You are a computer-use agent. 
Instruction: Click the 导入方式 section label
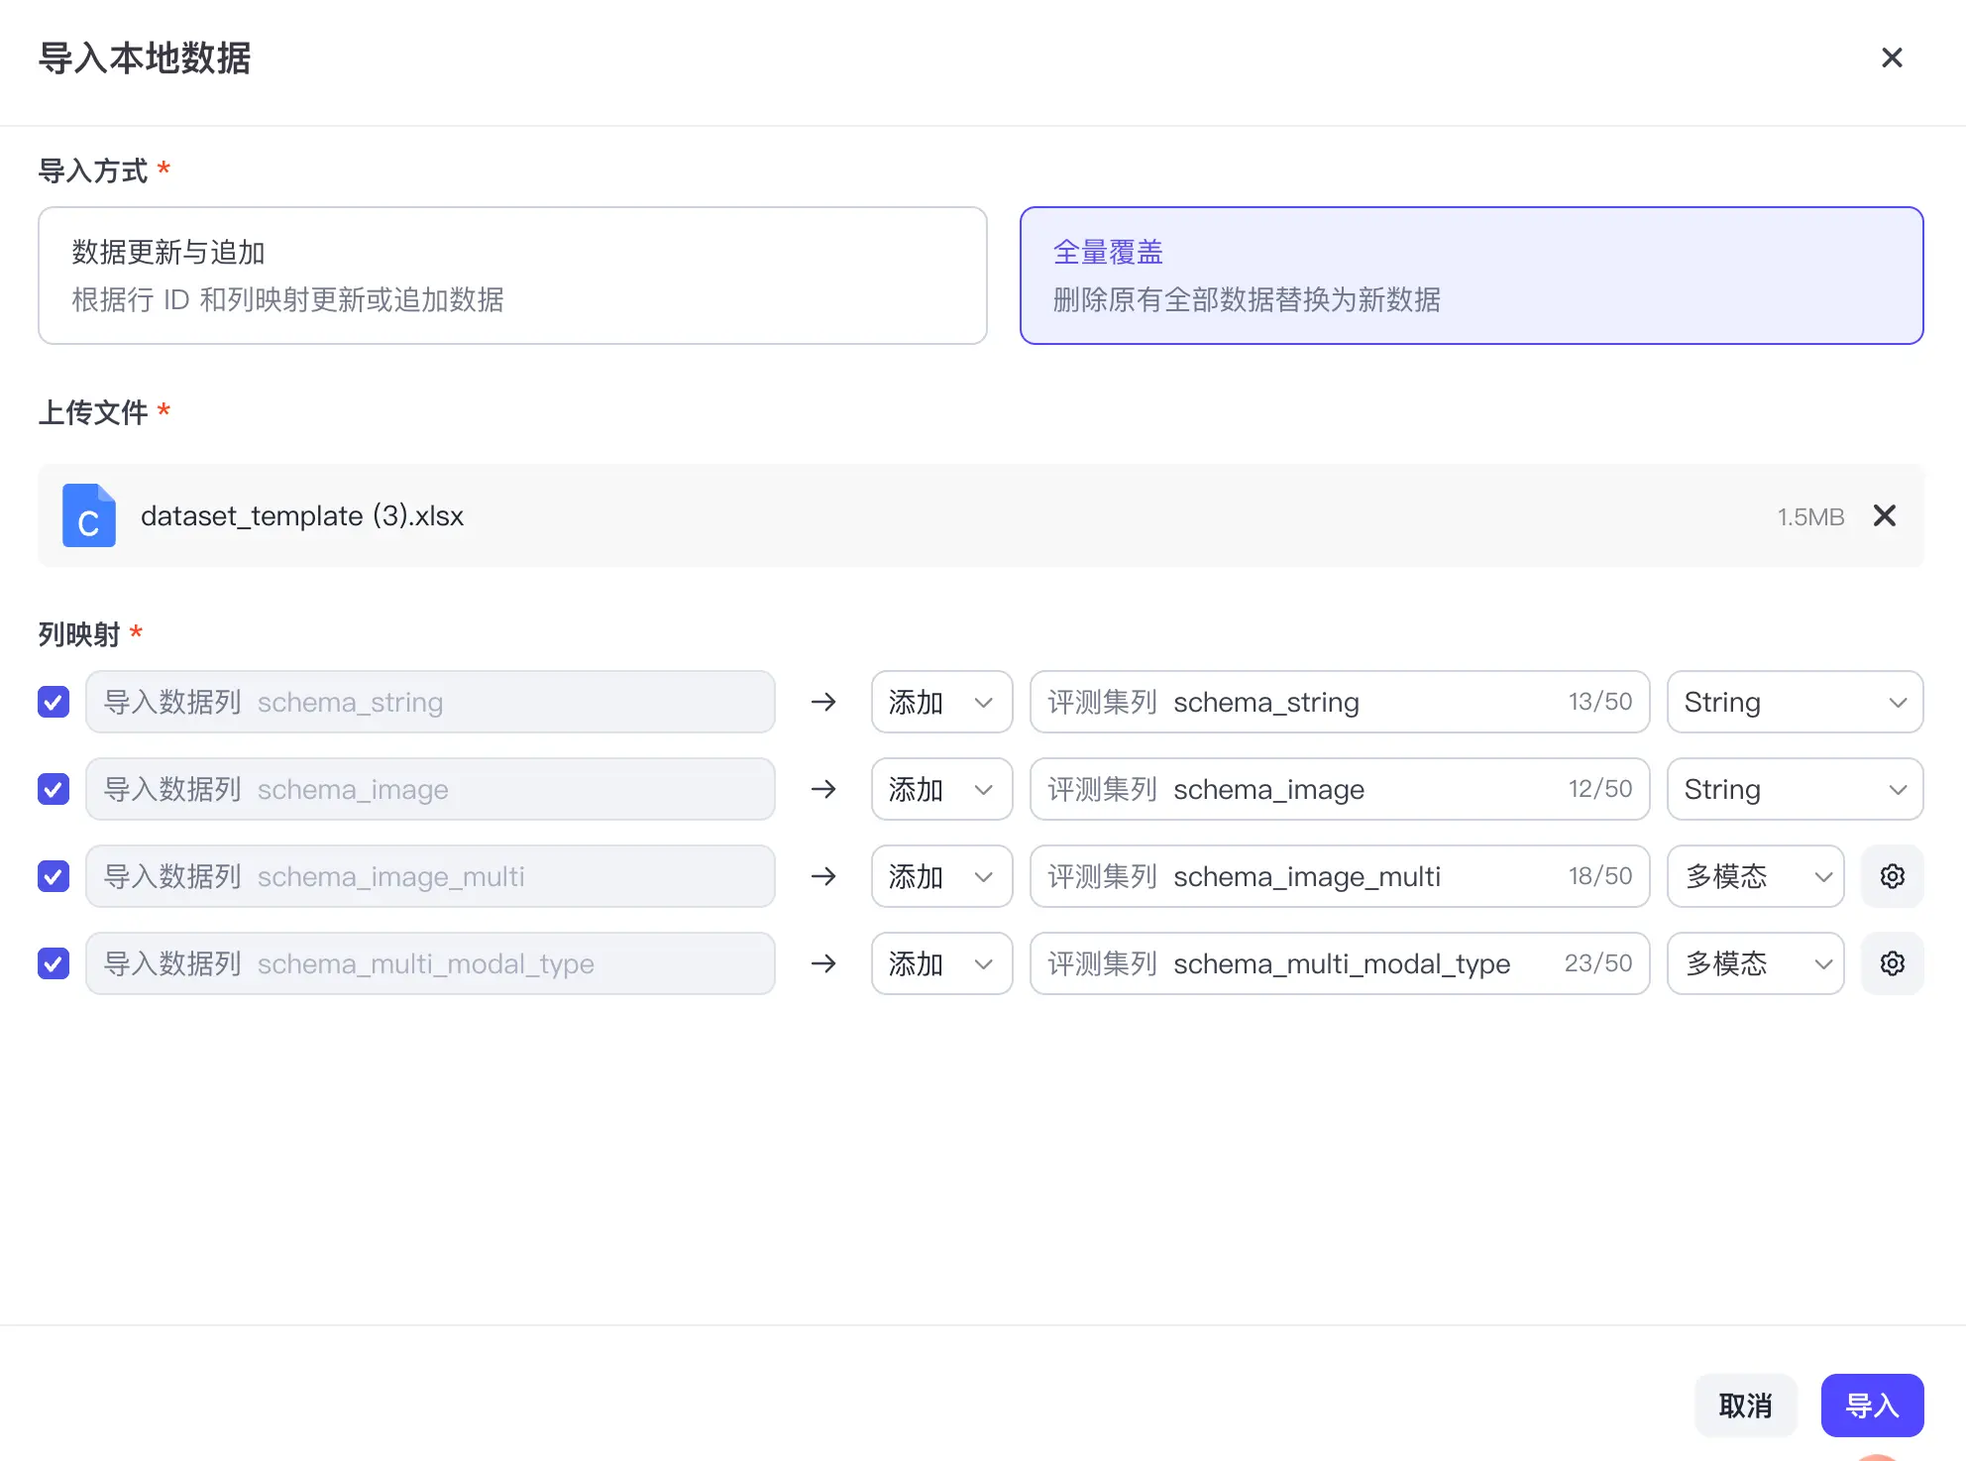point(93,170)
